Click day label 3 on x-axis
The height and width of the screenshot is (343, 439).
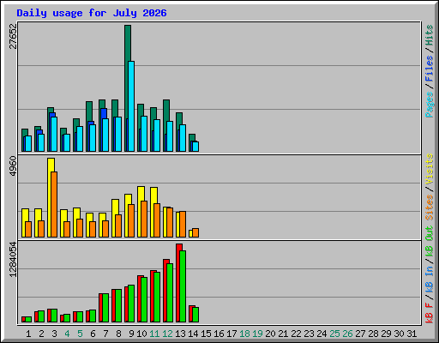pos(54,334)
